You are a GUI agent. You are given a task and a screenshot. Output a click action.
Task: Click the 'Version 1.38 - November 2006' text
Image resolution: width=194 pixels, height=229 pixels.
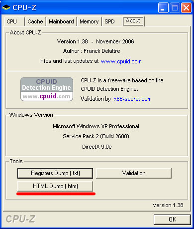tap(96, 41)
